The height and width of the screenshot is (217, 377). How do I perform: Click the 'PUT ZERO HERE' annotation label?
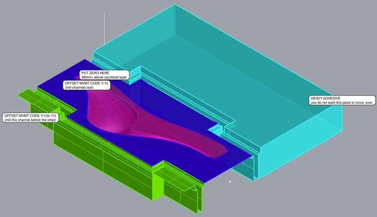[104, 75]
